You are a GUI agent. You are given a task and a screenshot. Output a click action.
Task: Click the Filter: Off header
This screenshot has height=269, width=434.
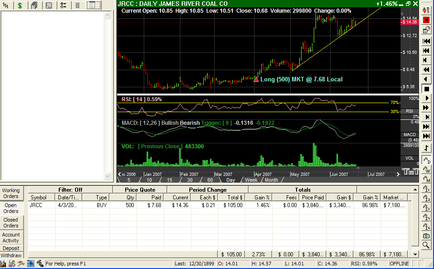pos(71,190)
